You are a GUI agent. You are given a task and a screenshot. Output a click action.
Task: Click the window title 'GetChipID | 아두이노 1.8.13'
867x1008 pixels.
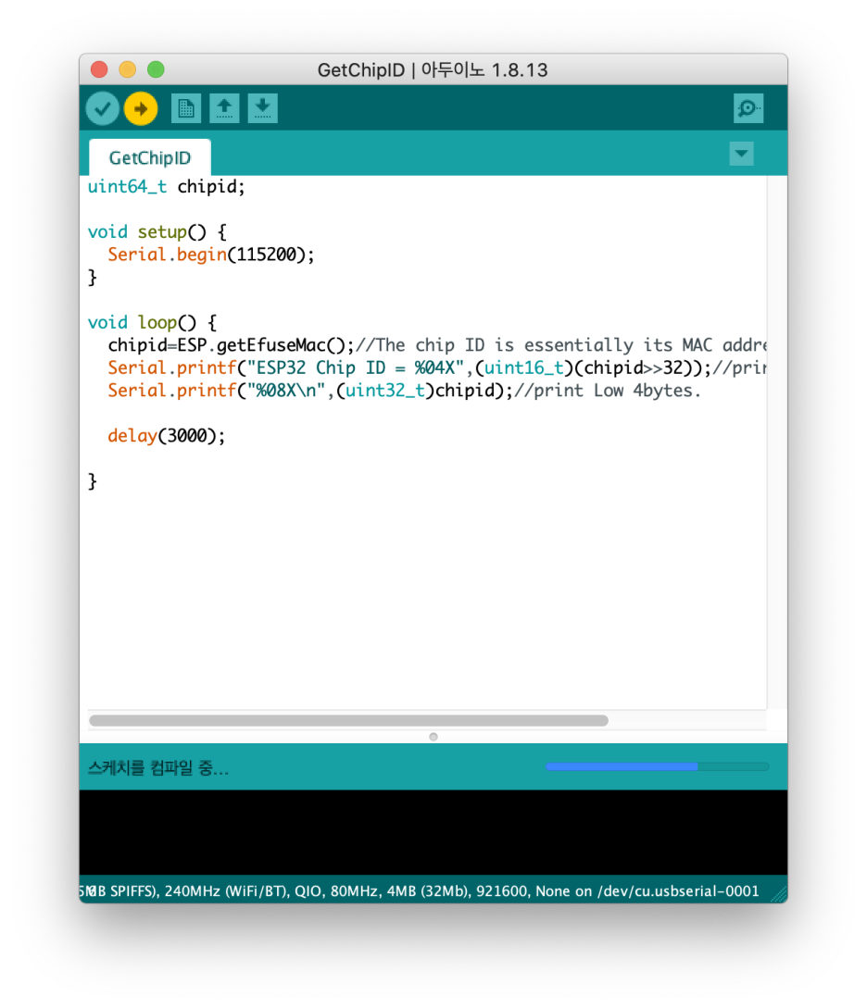[x=433, y=69]
